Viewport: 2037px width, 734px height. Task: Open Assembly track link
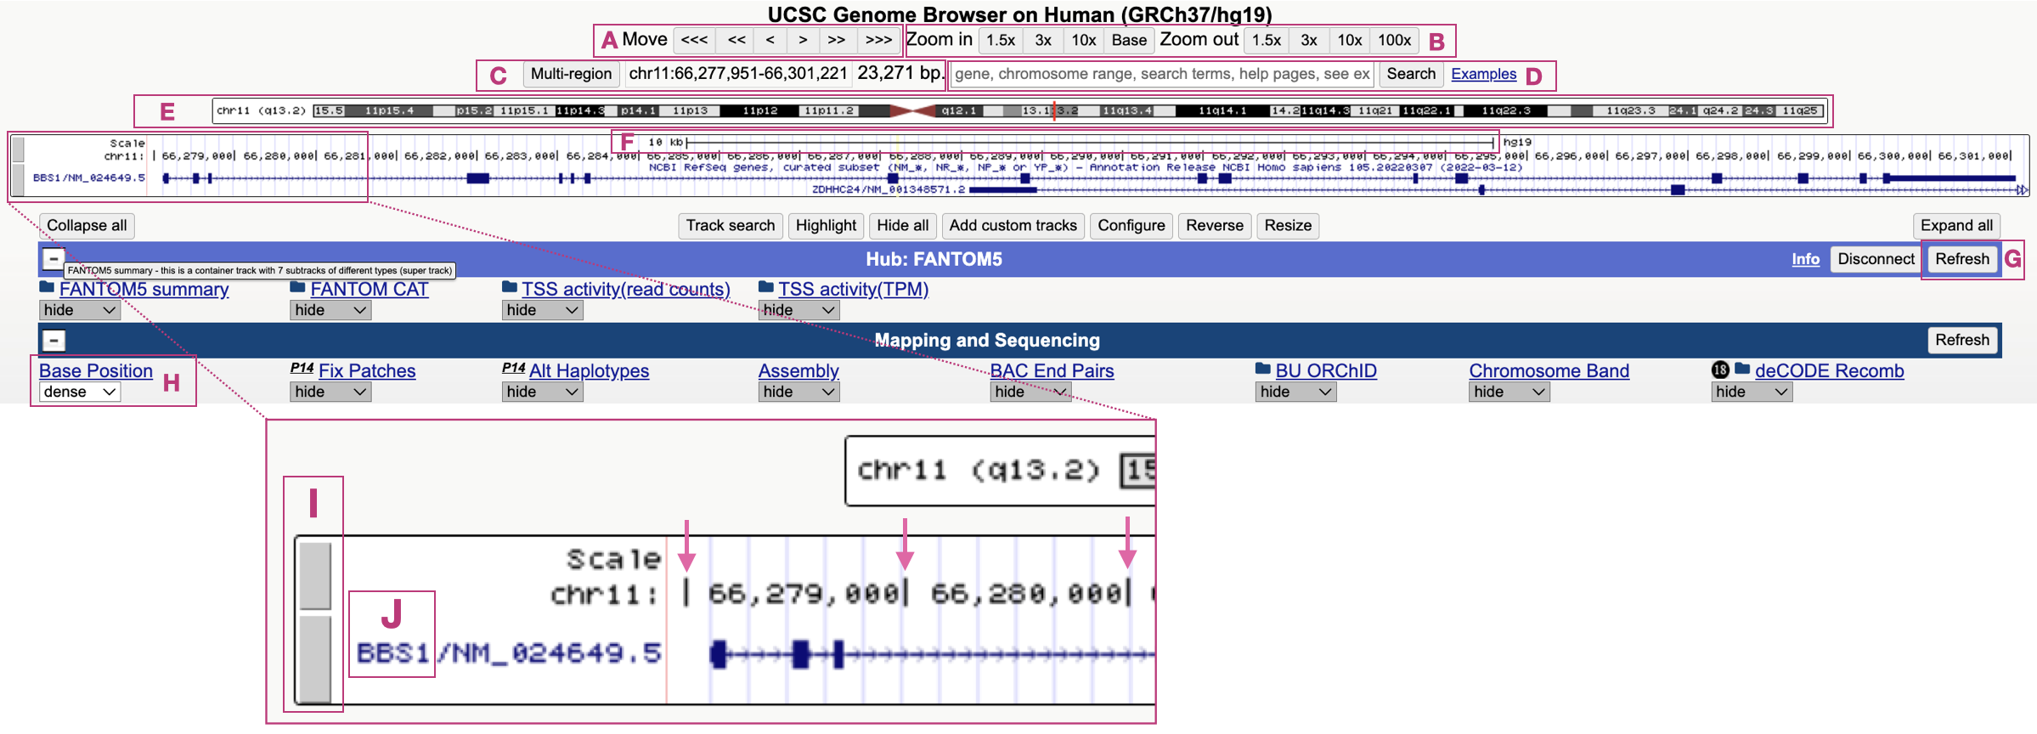click(798, 371)
